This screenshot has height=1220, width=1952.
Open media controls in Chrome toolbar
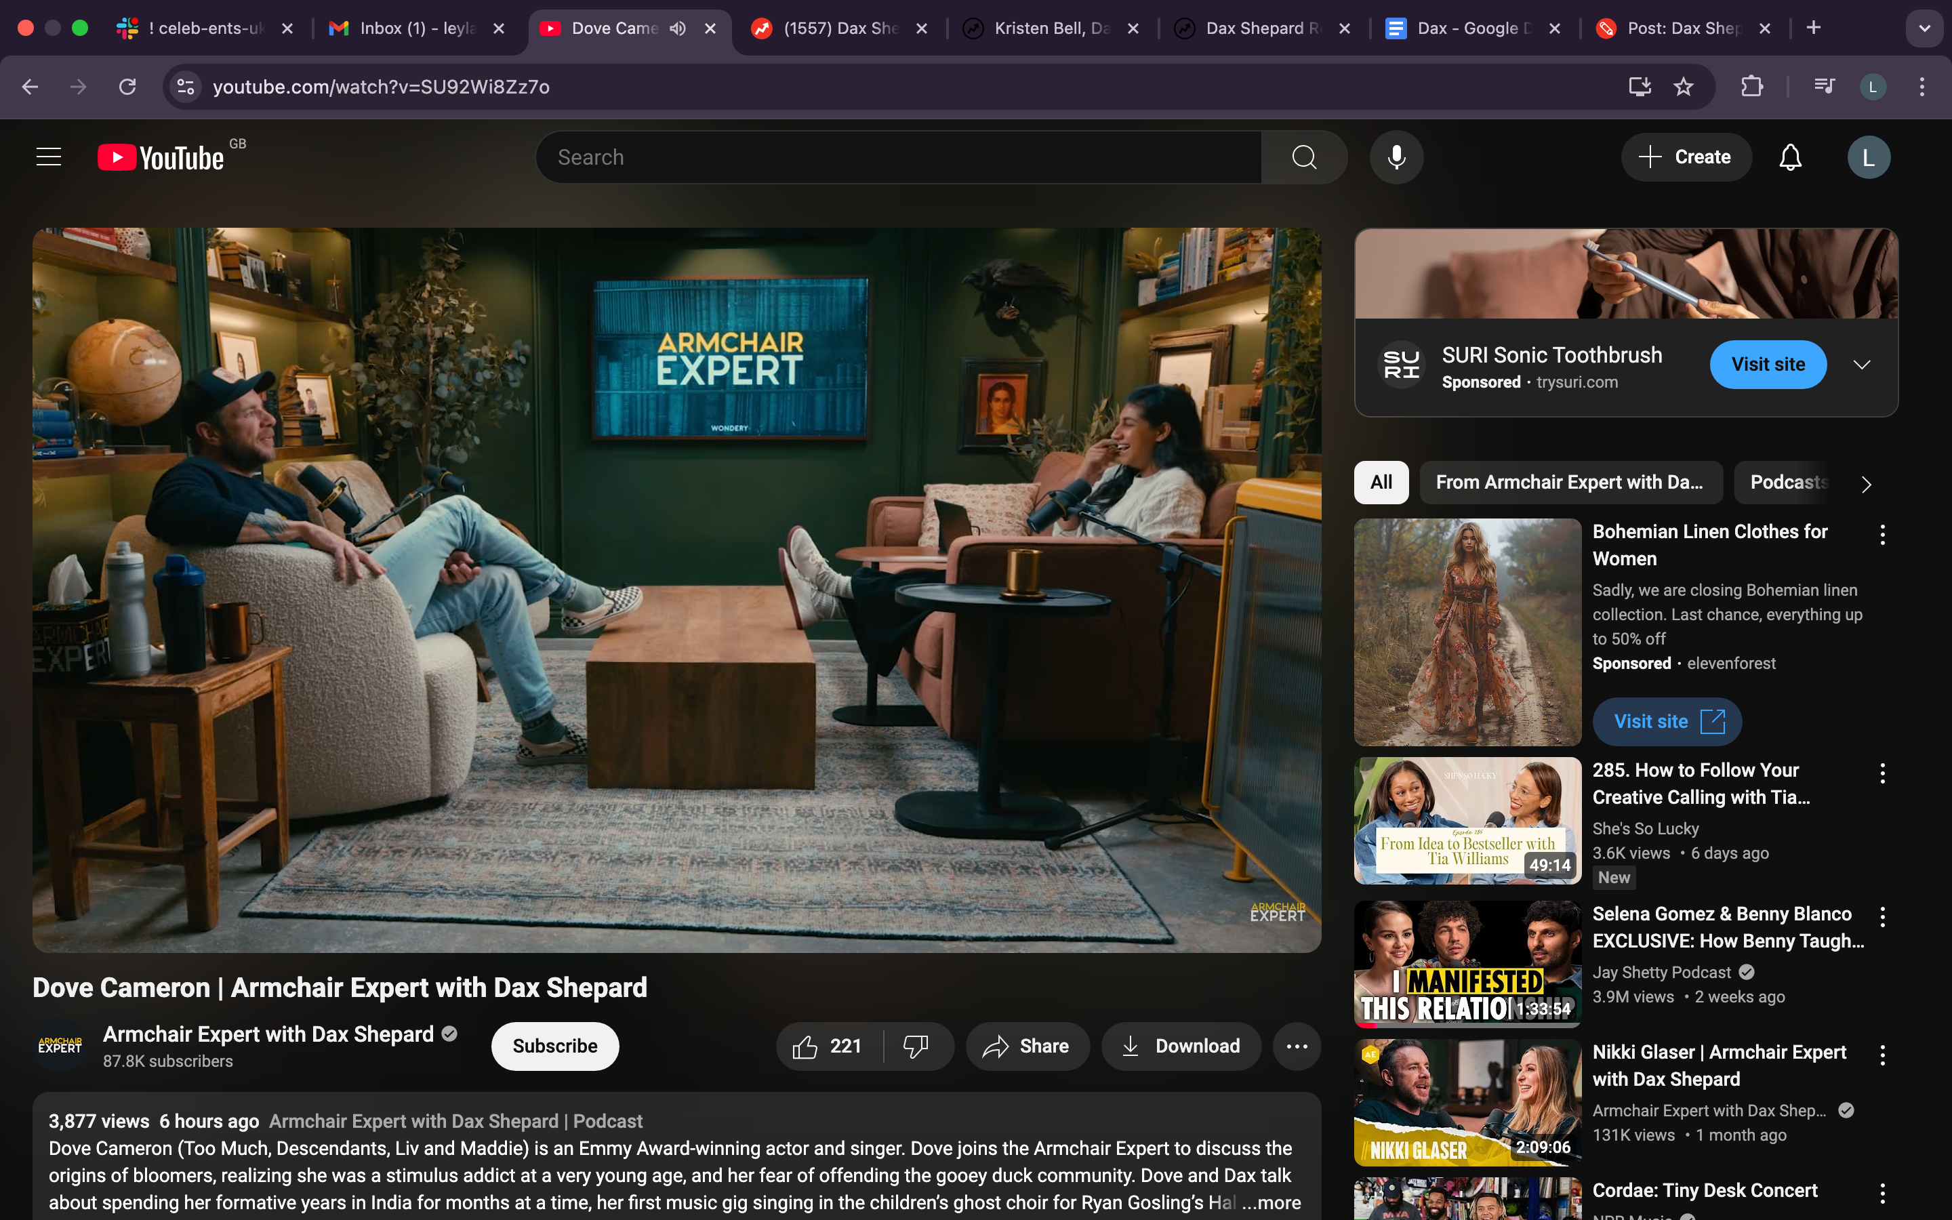[x=1824, y=86]
